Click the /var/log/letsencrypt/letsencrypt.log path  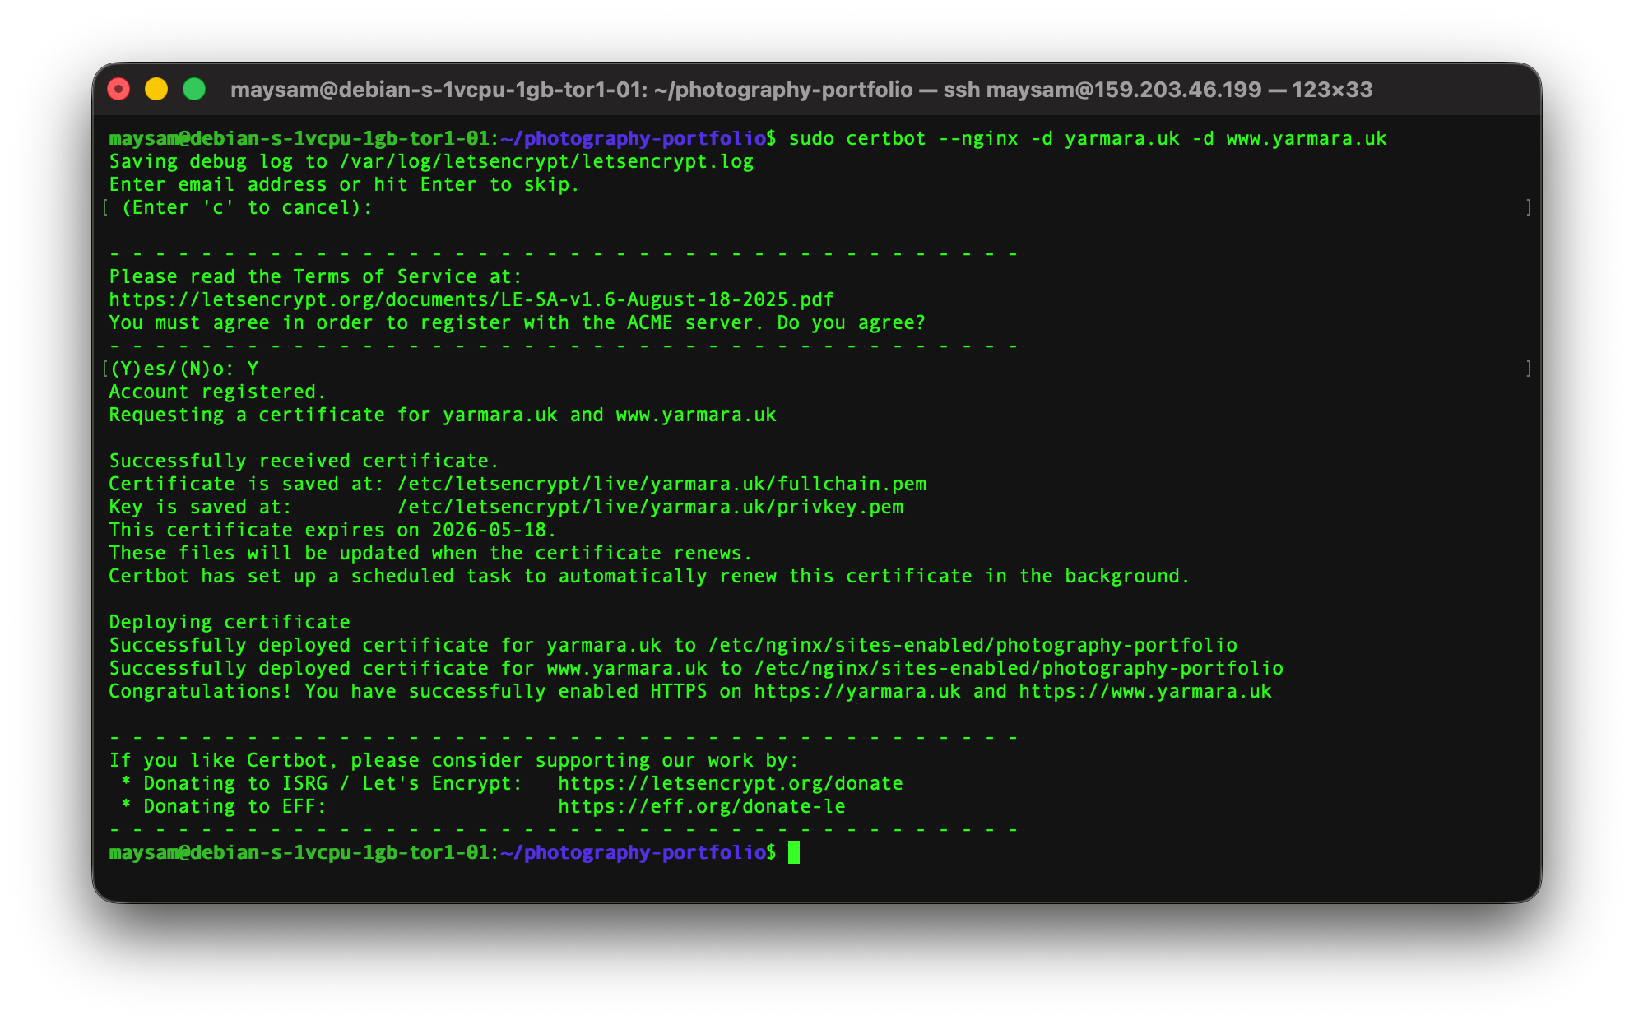547,161
